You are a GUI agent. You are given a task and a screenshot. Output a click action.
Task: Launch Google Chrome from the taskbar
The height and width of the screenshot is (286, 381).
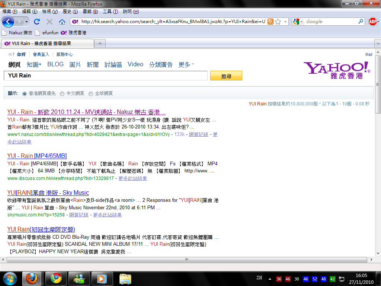point(56,279)
